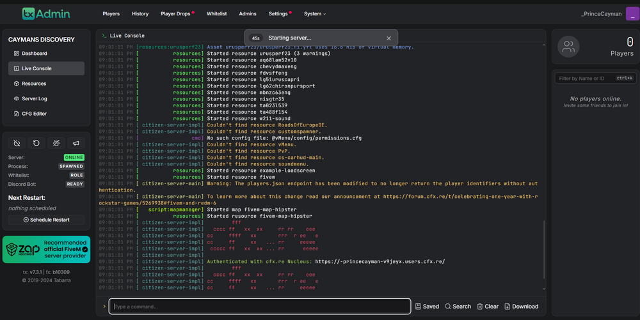Click the Schedule Restart button

click(x=46, y=220)
